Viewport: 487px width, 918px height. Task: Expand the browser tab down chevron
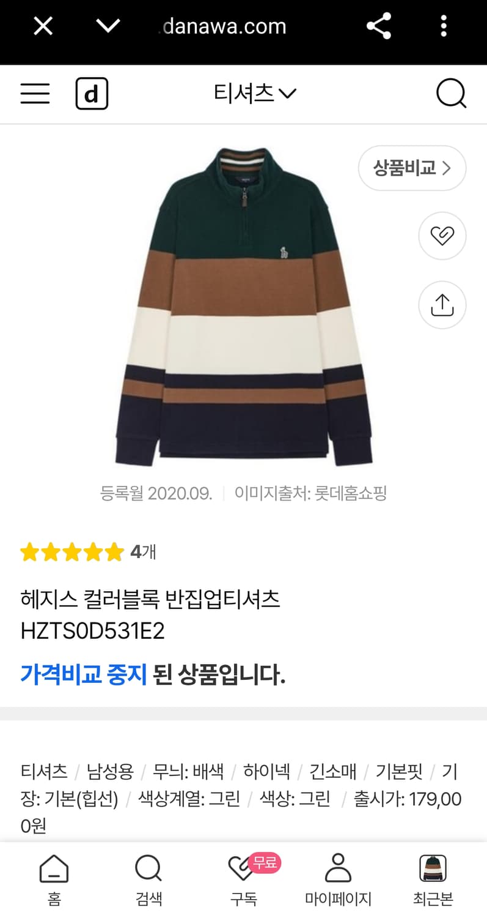tap(108, 26)
